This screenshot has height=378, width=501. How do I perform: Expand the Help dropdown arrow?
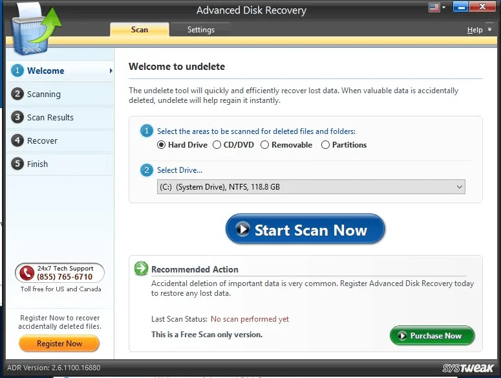(x=489, y=29)
